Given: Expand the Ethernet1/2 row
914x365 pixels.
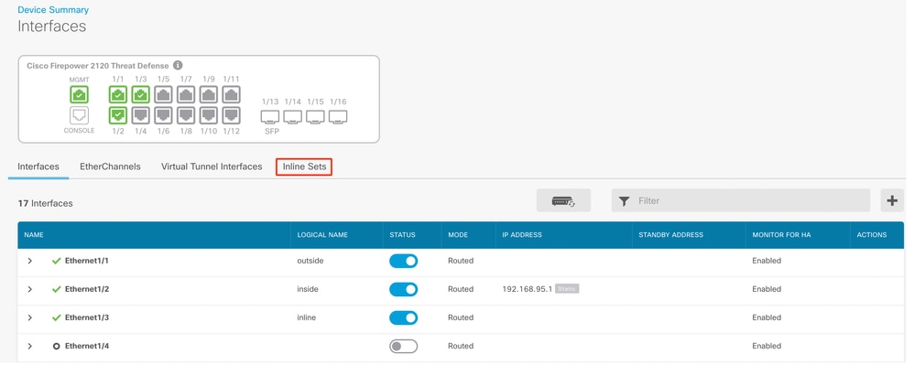Looking at the screenshot, I should 29,289.
